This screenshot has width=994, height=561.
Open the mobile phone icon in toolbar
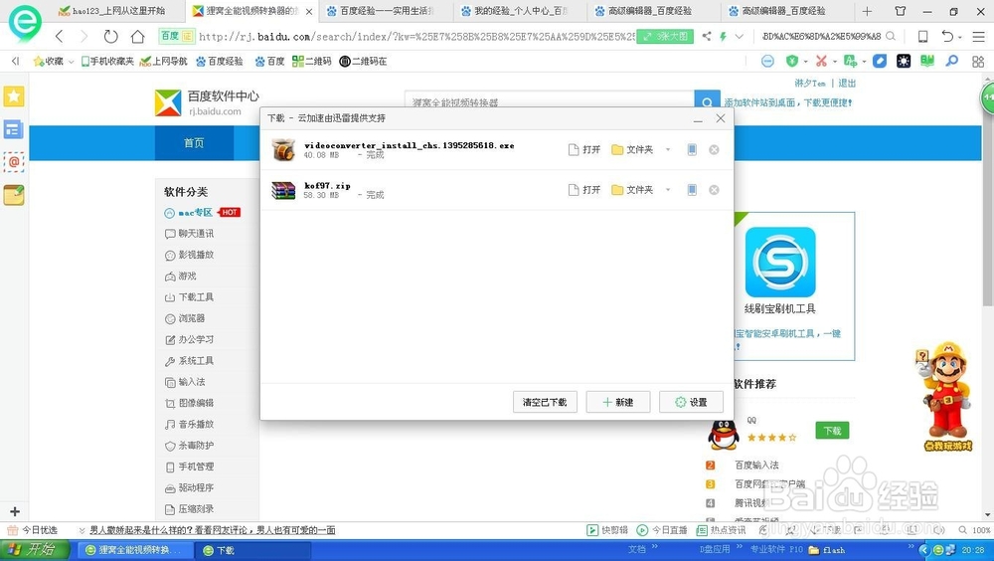click(923, 36)
